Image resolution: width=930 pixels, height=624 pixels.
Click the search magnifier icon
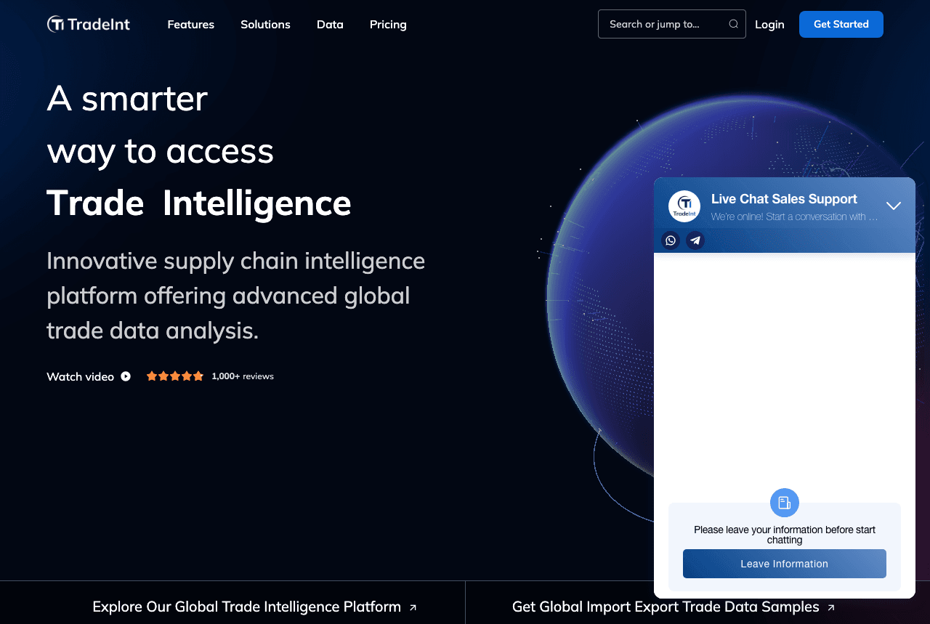coord(733,24)
